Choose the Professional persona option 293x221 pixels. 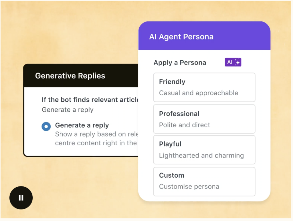pos(204,119)
